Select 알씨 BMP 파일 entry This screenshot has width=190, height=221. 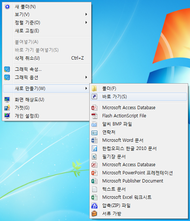click(x=139, y=124)
